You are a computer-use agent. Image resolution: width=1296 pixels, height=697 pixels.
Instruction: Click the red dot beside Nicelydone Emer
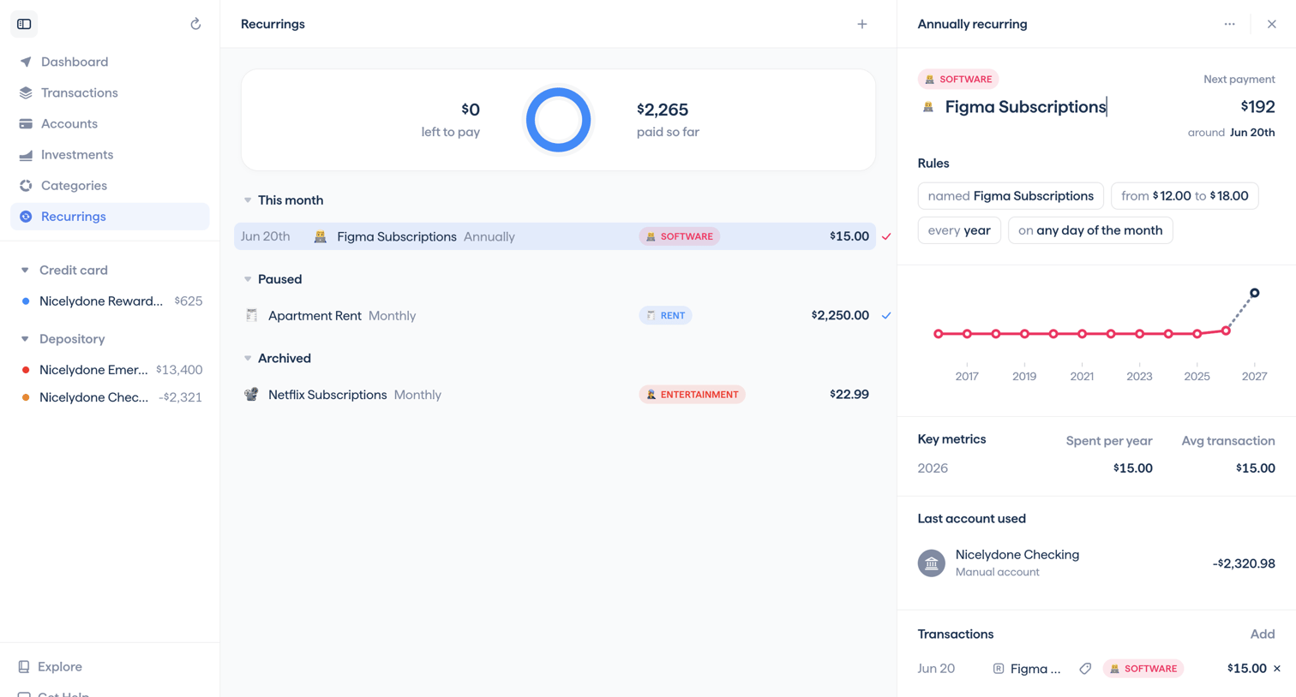click(x=26, y=370)
